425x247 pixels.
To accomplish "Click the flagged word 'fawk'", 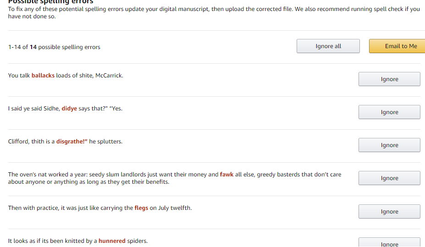I will pyautogui.click(x=226, y=175).
